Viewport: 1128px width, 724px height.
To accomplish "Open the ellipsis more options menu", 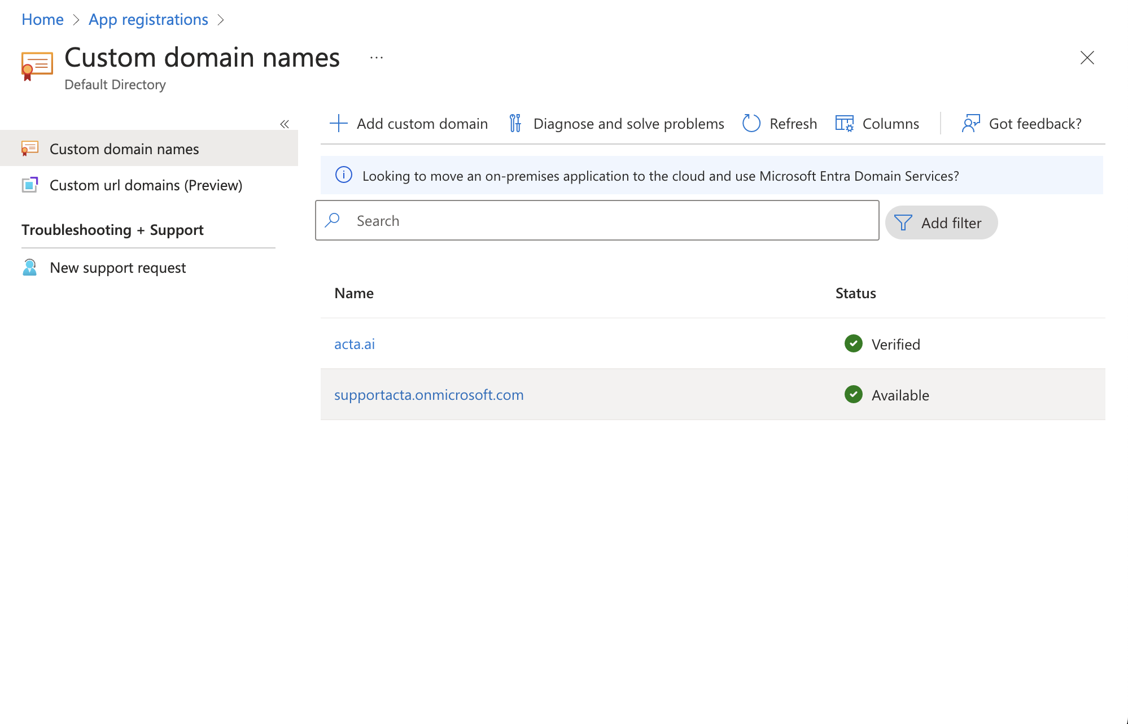I will tap(377, 58).
